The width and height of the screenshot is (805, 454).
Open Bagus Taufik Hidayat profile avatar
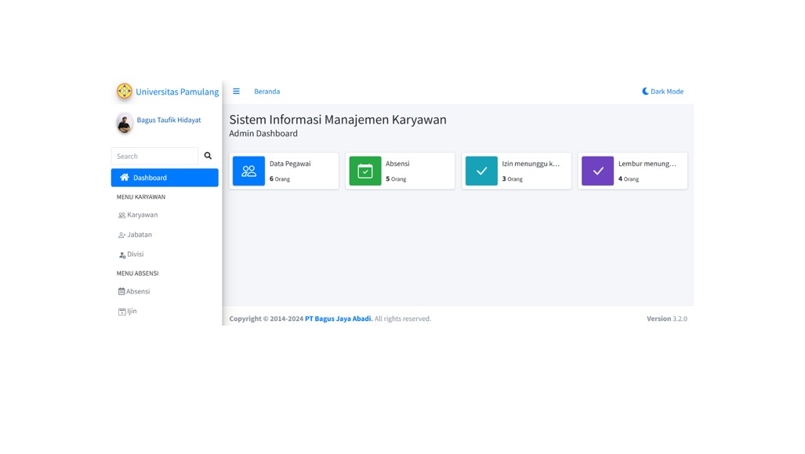(x=125, y=123)
